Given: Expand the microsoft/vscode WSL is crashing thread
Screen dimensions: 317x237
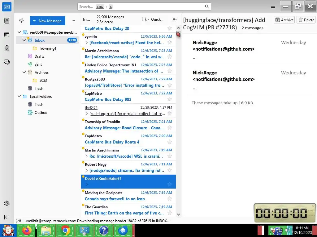Looking at the screenshot, I should pos(87,156).
